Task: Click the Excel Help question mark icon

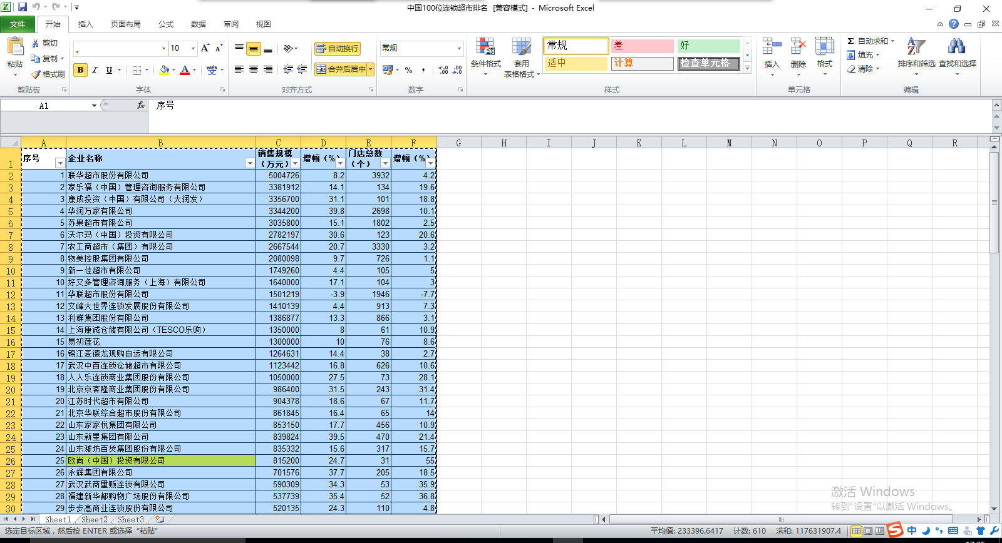Action: click(x=954, y=24)
